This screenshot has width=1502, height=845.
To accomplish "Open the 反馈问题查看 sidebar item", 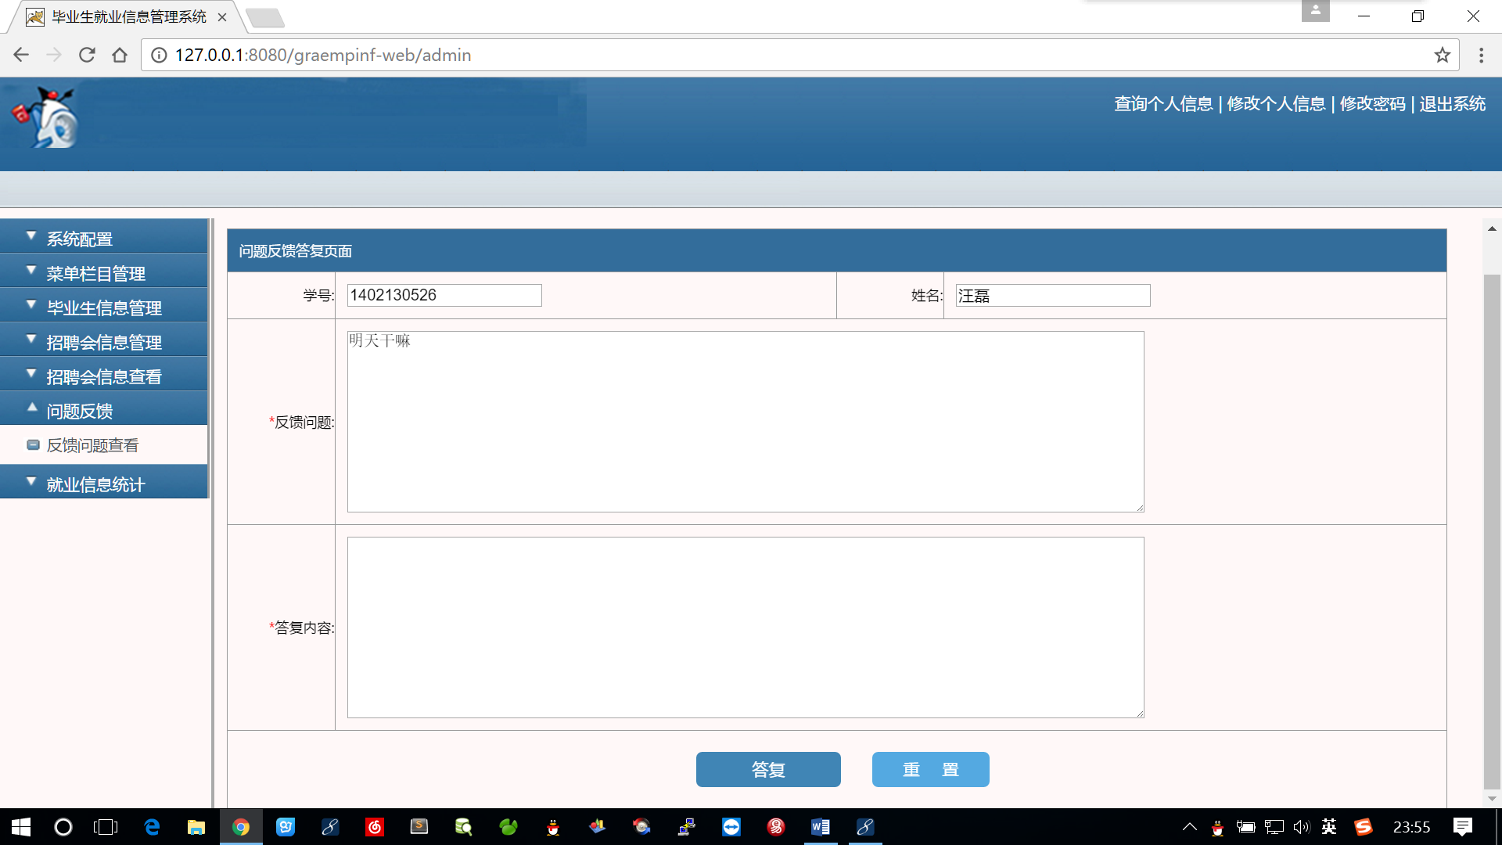I will coord(92,445).
